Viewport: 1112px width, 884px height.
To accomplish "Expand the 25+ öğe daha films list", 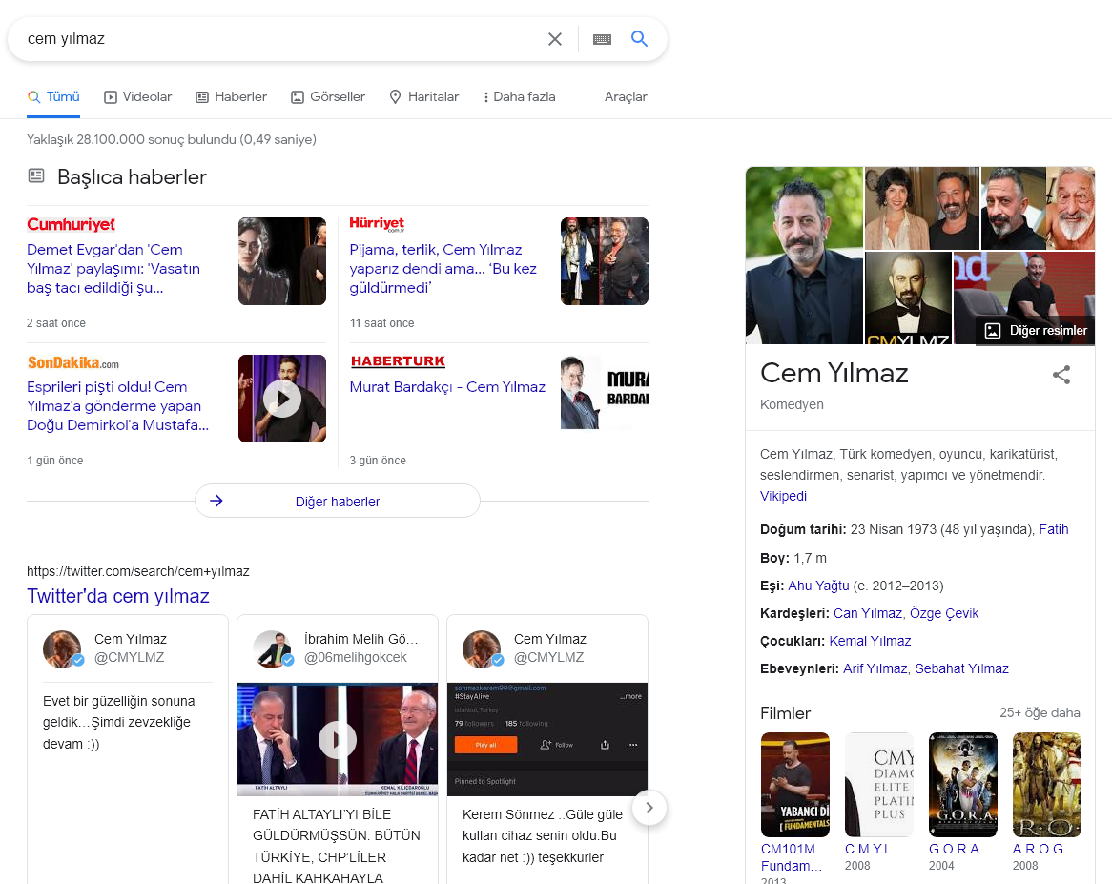I will point(1040,712).
